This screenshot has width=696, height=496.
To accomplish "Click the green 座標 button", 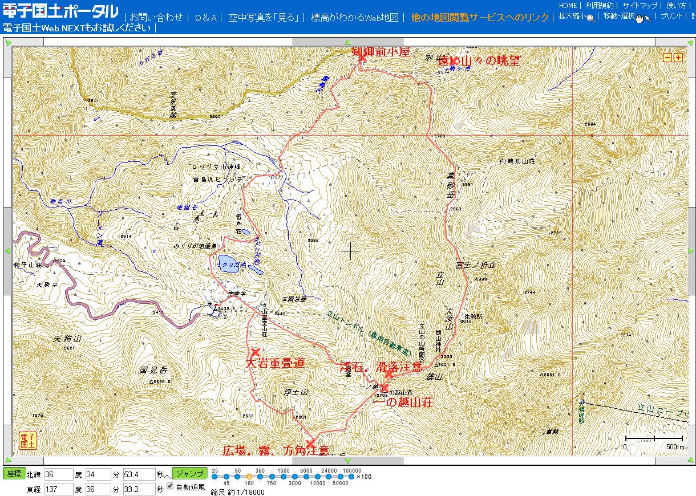I will coord(14,474).
